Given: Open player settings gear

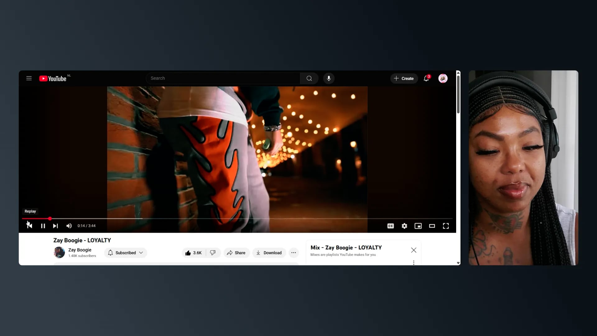Looking at the screenshot, I should tap(404, 226).
